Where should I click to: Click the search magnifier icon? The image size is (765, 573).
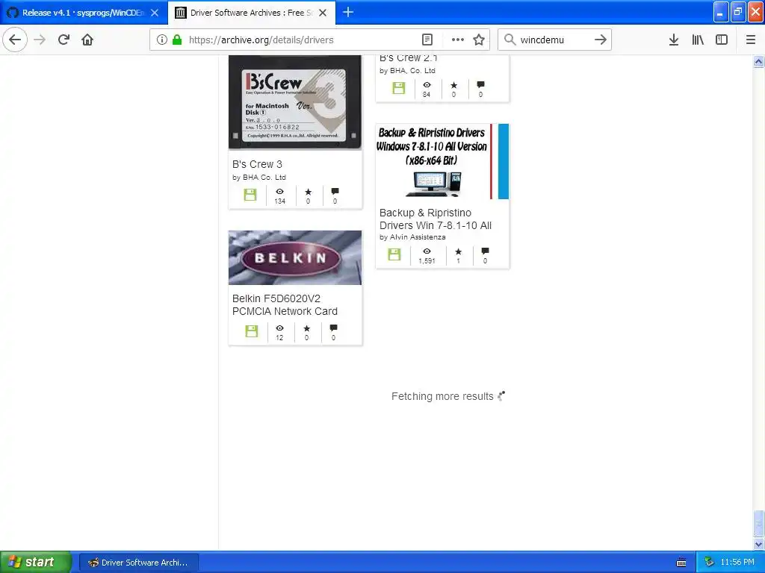[x=510, y=40]
